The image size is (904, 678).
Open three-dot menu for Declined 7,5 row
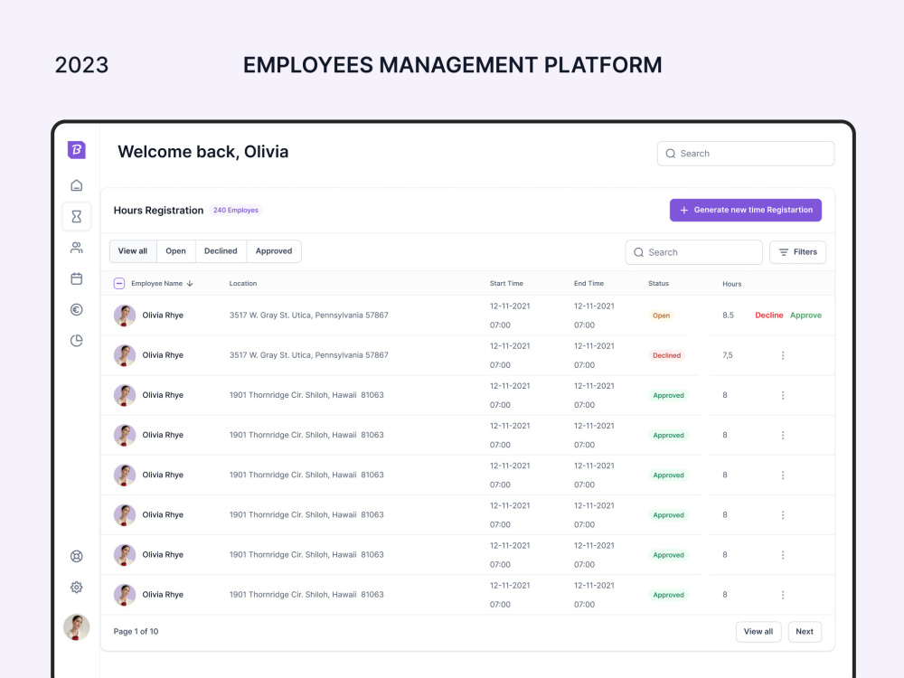[x=783, y=355]
